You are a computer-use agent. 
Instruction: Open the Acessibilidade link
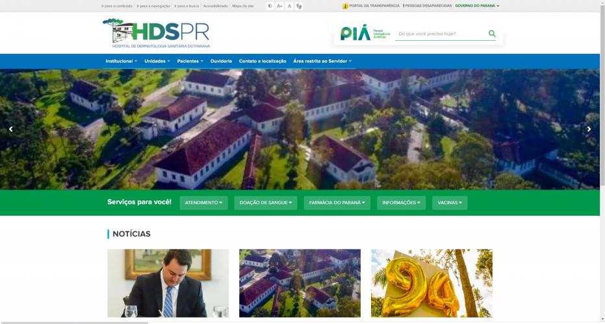pyautogui.click(x=215, y=6)
